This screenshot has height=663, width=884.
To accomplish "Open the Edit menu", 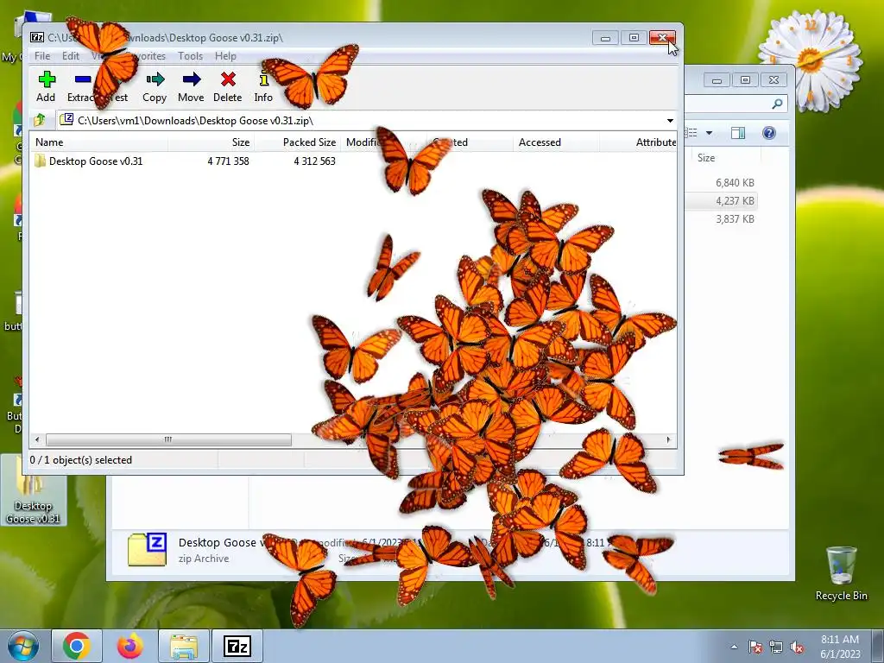I will [x=71, y=56].
